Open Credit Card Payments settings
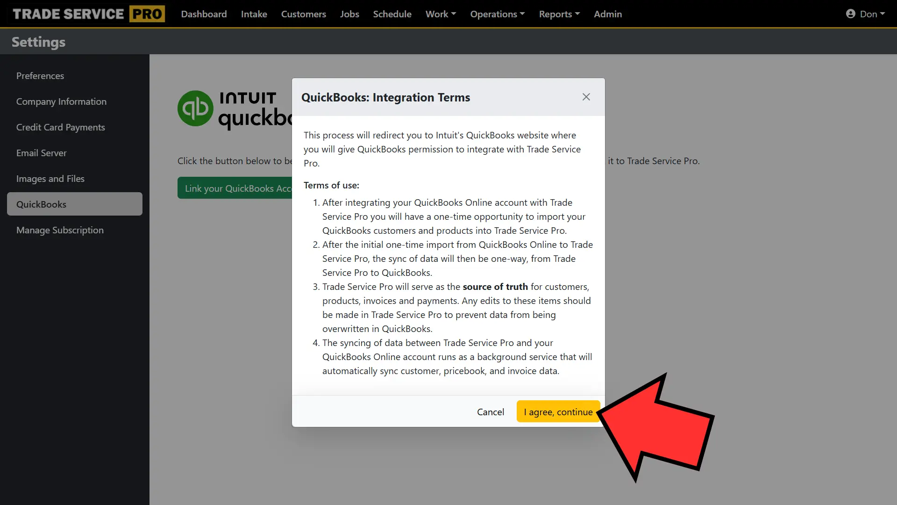 click(x=60, y=127)
